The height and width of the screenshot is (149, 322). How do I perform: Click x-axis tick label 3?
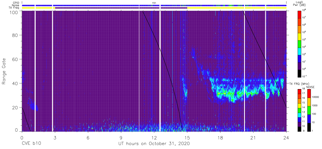tap(55, 138)
